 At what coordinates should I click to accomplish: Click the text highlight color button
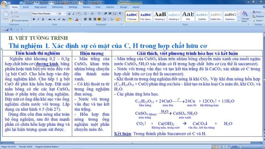pyautogui.click(x=70, y=19)
